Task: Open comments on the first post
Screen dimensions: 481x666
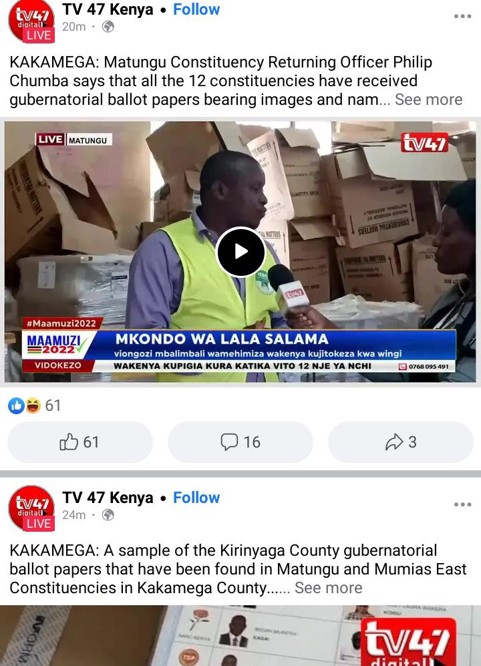Action: click(x=240, y=442)
